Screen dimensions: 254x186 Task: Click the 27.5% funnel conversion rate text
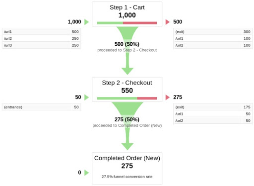tap(127, 177)
